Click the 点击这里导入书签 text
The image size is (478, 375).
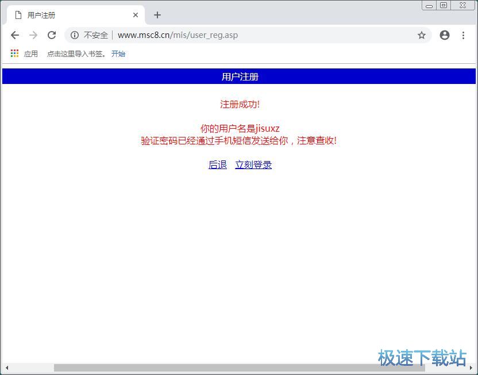point(76,53)
